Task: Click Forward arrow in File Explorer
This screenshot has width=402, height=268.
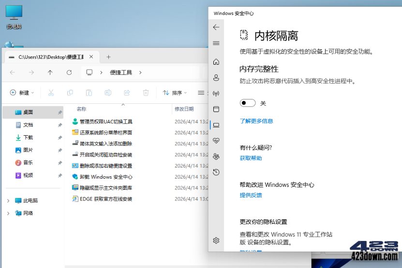Action: point(31,72)
